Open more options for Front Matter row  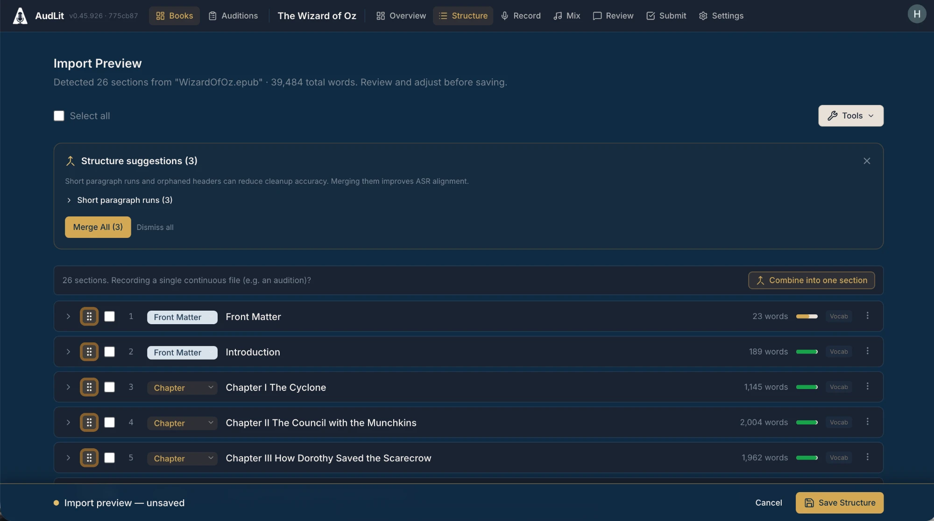tap(867, 316)
